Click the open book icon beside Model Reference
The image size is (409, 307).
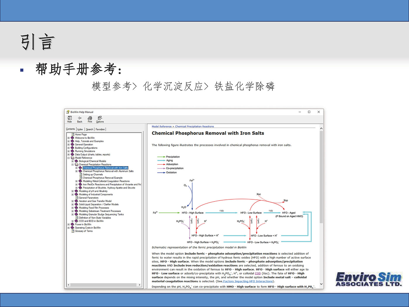point(72,158)
